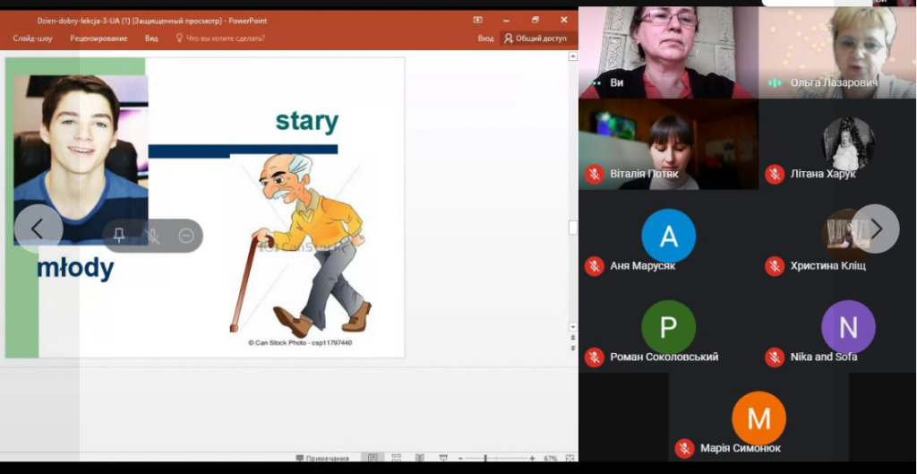This screenshot has width=917, height=474.
Task: Fit the slide to the current window
Action: [570, 459]
